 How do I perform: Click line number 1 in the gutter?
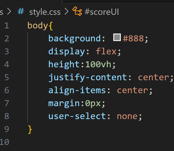[7, 26]
